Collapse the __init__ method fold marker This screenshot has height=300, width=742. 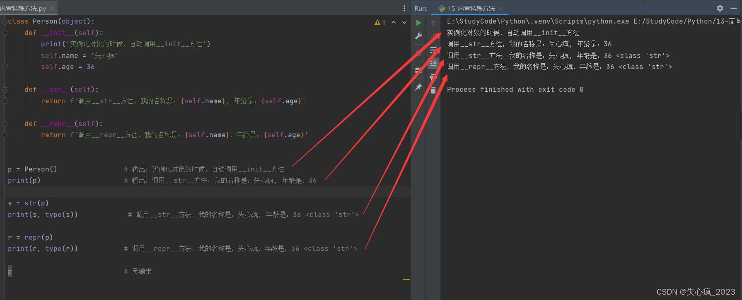(5, 33)
